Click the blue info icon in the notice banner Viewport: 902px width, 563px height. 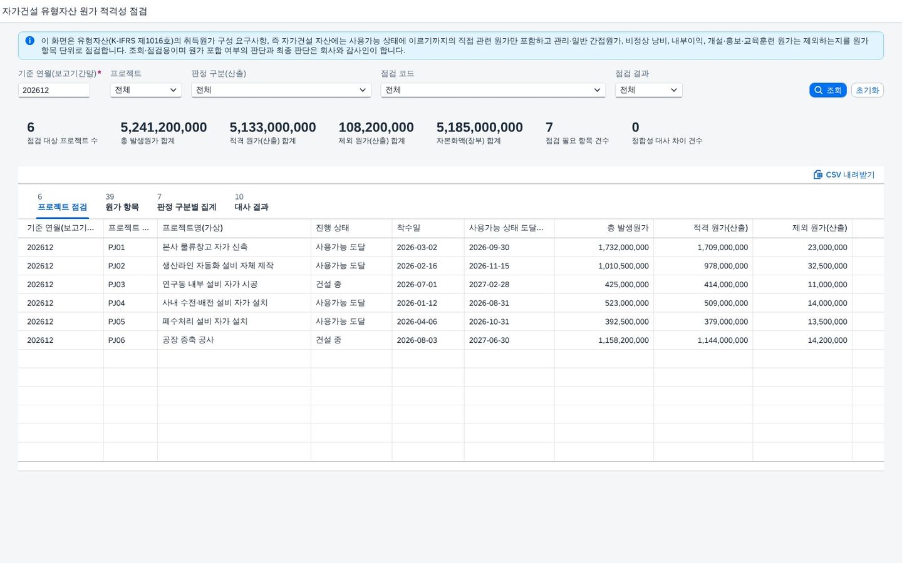[29, 41]
